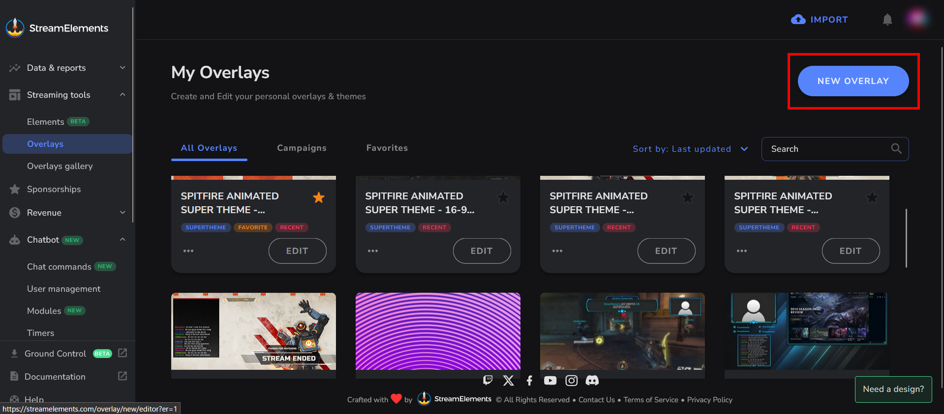Click the Data & reports chart icon
The width and height of the screenshot is (944, 414).
[x=15, y=68]
